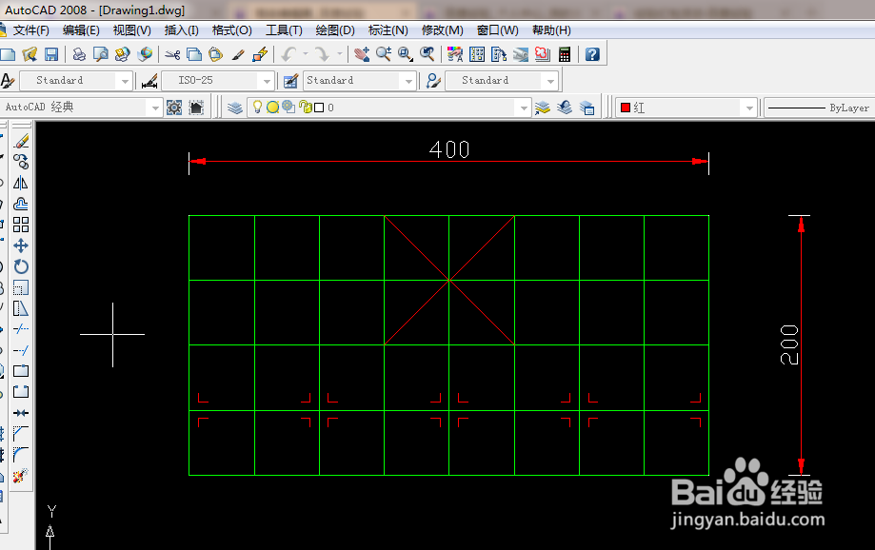Select the Break tool

21,392
